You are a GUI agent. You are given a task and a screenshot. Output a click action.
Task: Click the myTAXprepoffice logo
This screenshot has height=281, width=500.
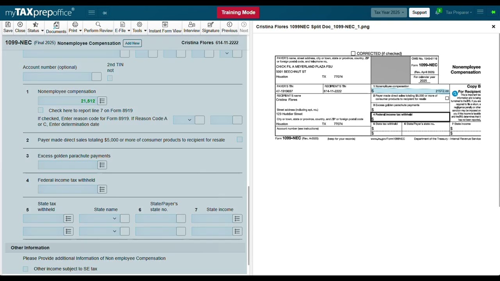(39, 12)
